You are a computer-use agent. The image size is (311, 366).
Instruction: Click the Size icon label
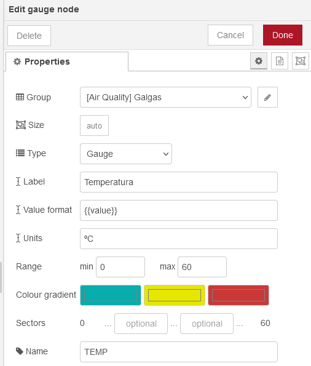coord(21,125)
